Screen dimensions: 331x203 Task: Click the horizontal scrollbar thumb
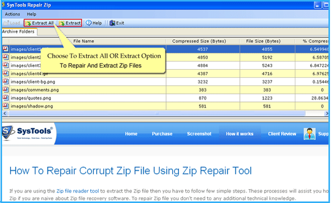[156, 113]
